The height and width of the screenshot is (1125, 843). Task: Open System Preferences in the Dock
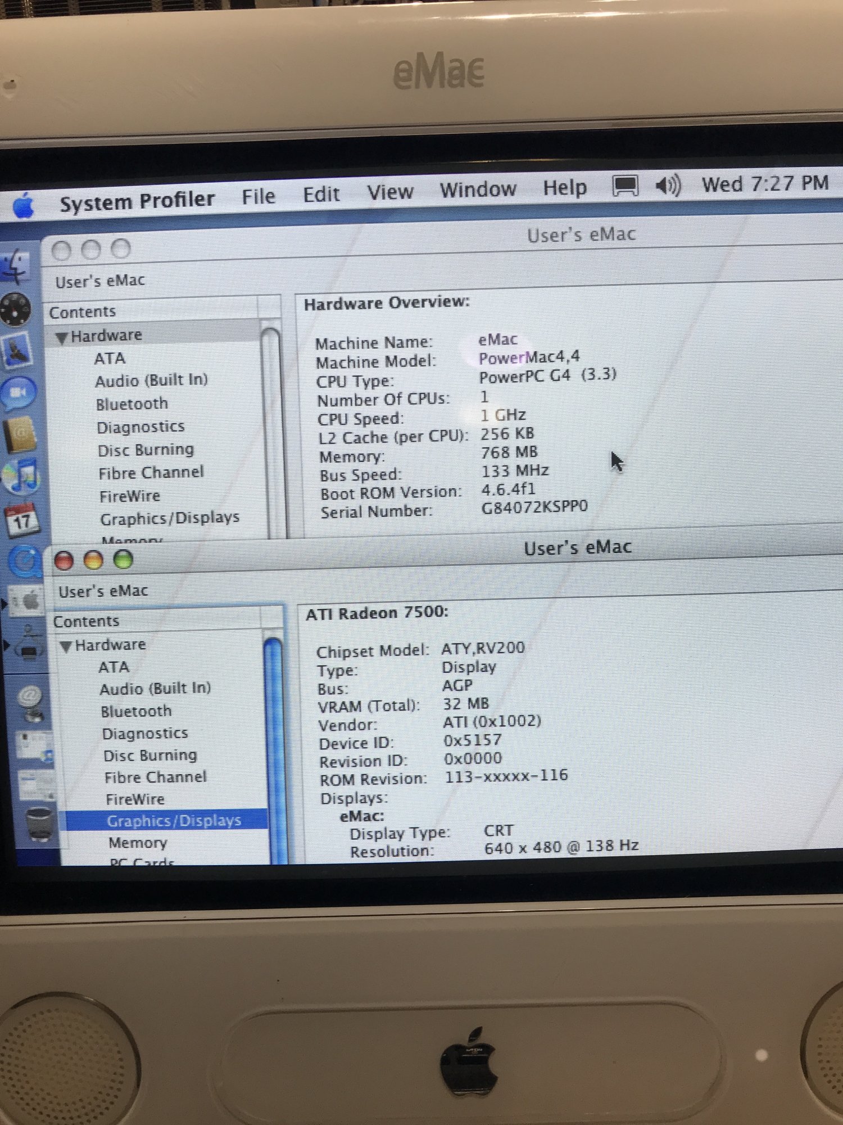27,601
